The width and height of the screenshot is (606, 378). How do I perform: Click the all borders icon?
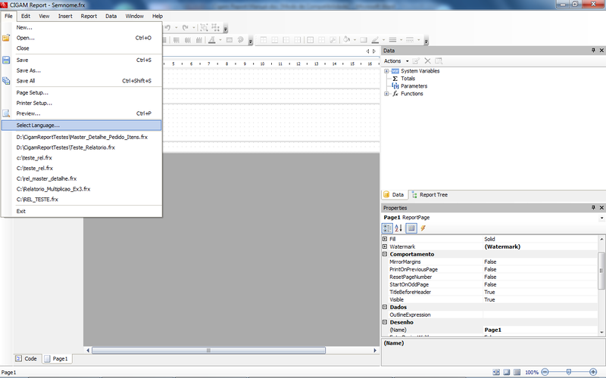click(310, 40)
